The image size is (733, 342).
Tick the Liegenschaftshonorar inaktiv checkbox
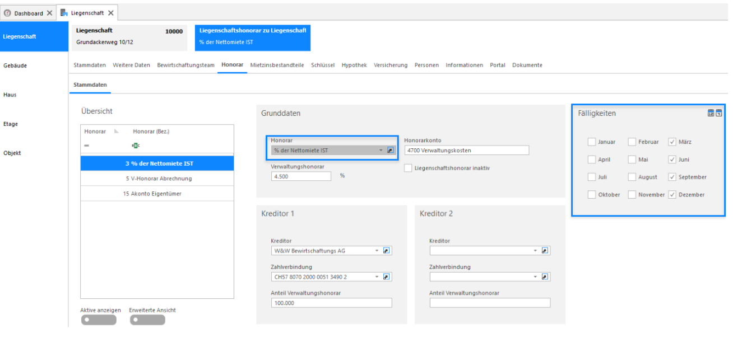click(x=408, y=168)
